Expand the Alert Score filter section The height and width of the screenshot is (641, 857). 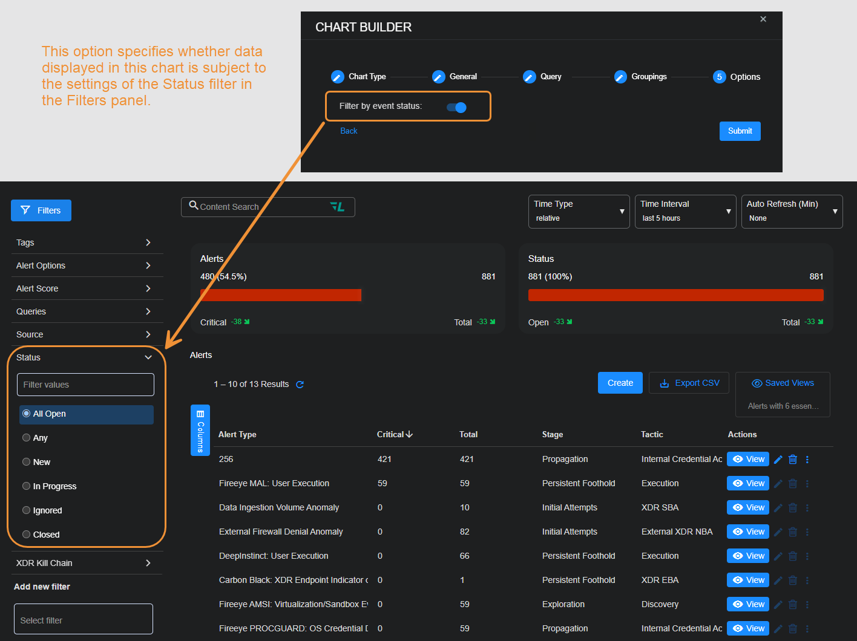148,288
